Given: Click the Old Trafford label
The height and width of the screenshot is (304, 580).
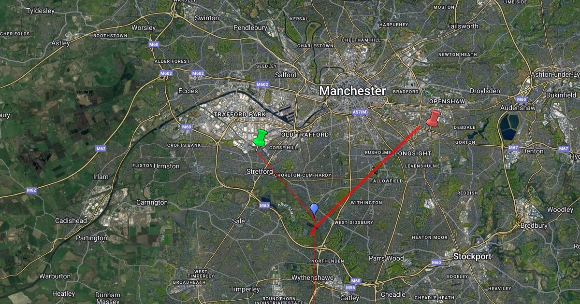Looking at the screenshot, I should (x=305, y=135).
